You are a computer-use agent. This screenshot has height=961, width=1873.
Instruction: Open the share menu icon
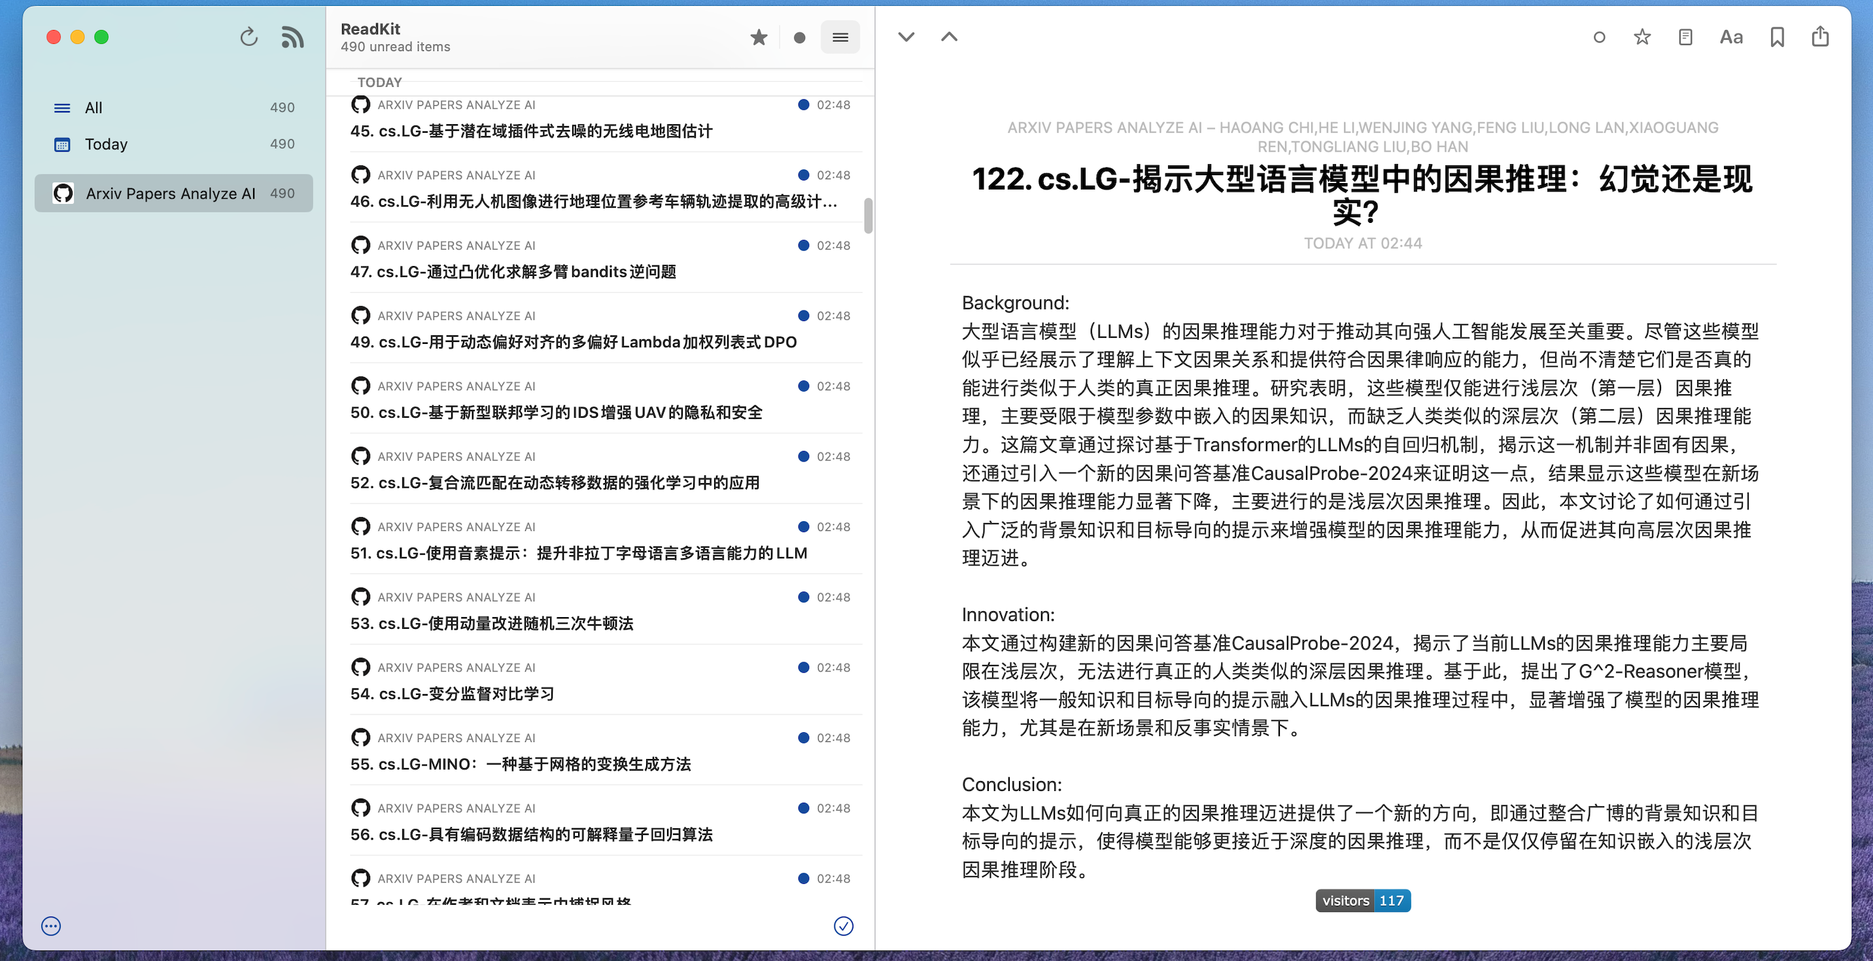tap(1820, 35)
